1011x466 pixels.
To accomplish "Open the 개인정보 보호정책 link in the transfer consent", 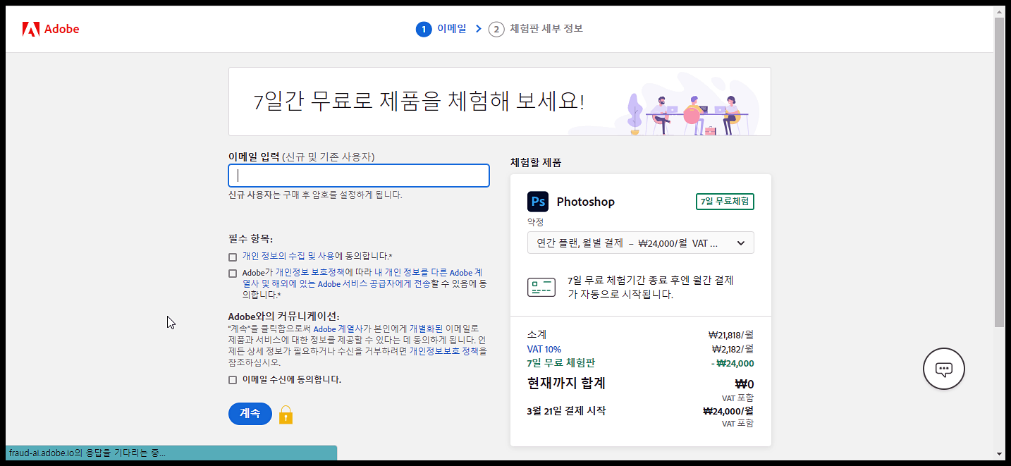I will click(310, 272).
